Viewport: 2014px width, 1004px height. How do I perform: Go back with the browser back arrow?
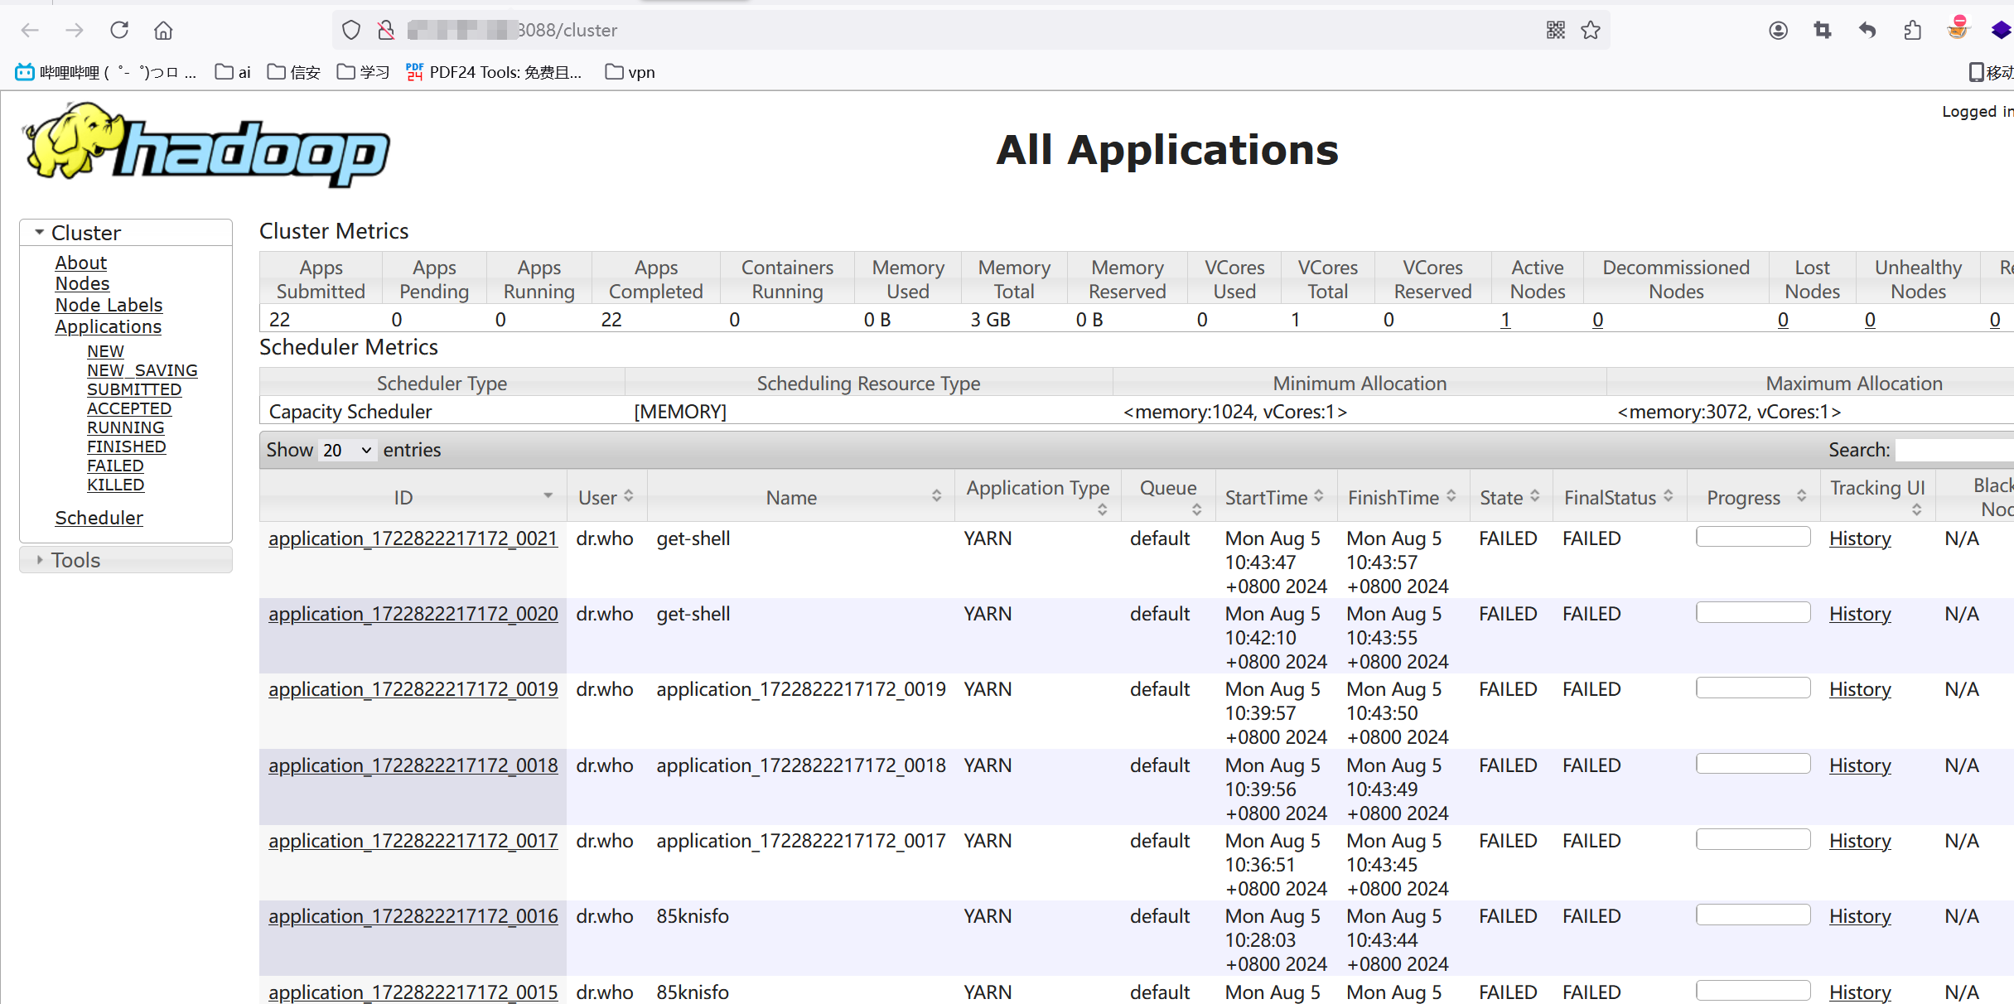(x=30, y=31)
